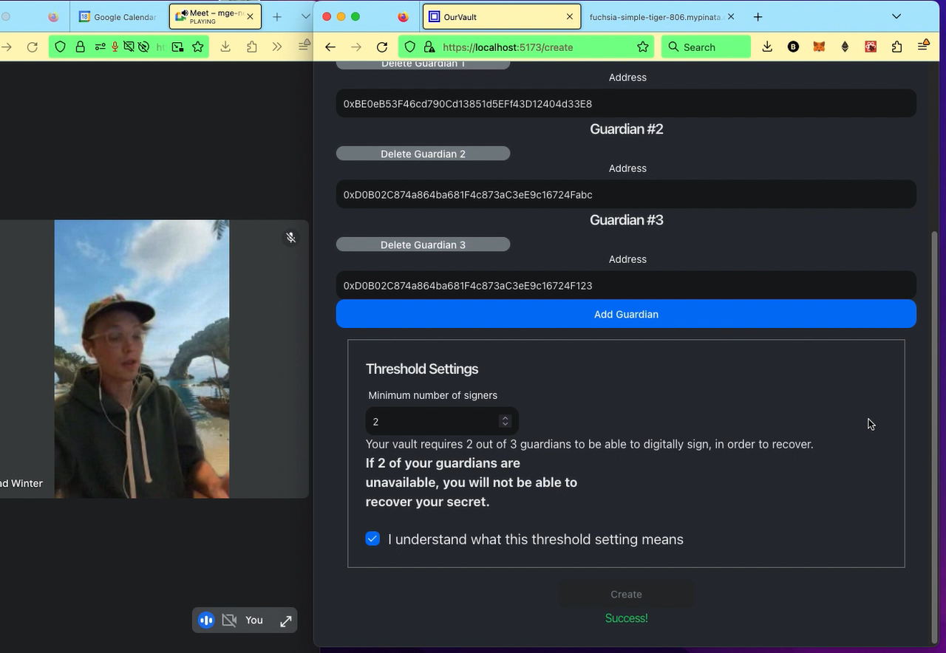This screenshot has height=653, width=946.
Task: Open the Ethereum diamond extension icon
Action: click(845, 47)
